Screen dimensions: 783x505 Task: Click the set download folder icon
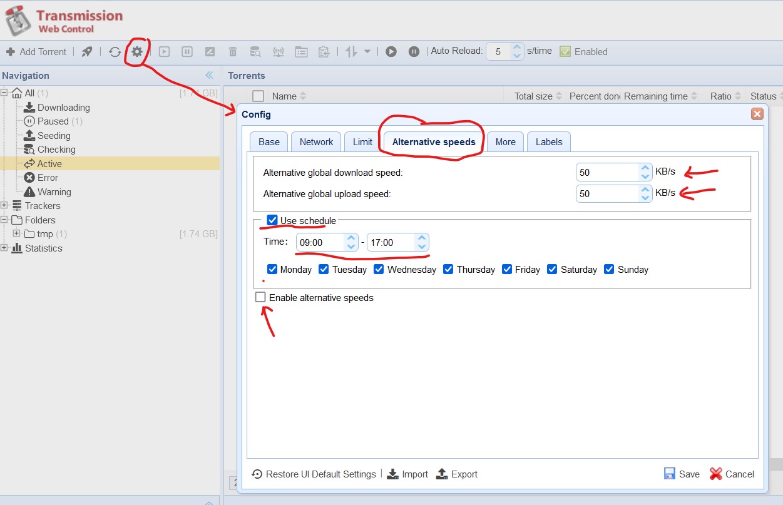pyautogui.click(x=301, y=52)
